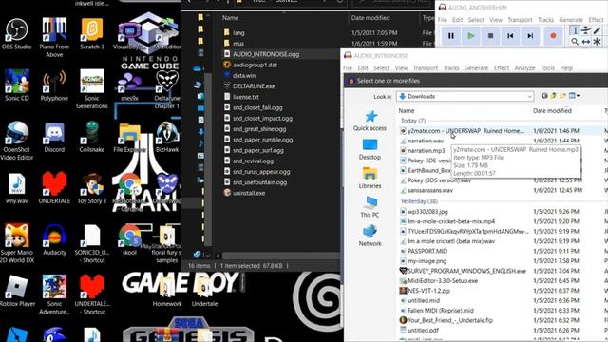Select the Audacity Selection (I-beam) tool

tap(575, 30)
